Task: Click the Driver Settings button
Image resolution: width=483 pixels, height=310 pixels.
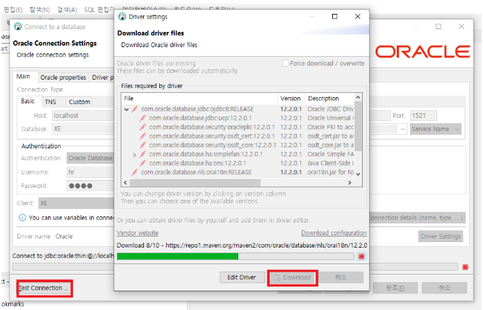Action: (441, 236)
